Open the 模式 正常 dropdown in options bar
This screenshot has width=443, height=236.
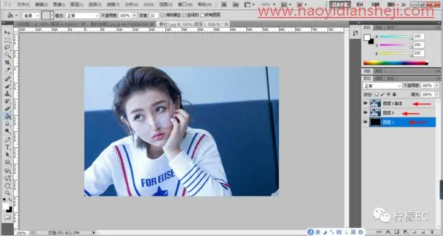click(82, 16)
